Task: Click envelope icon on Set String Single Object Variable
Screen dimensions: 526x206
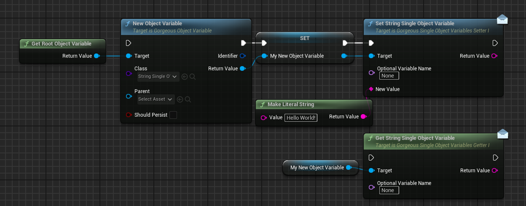Action: 502,19
